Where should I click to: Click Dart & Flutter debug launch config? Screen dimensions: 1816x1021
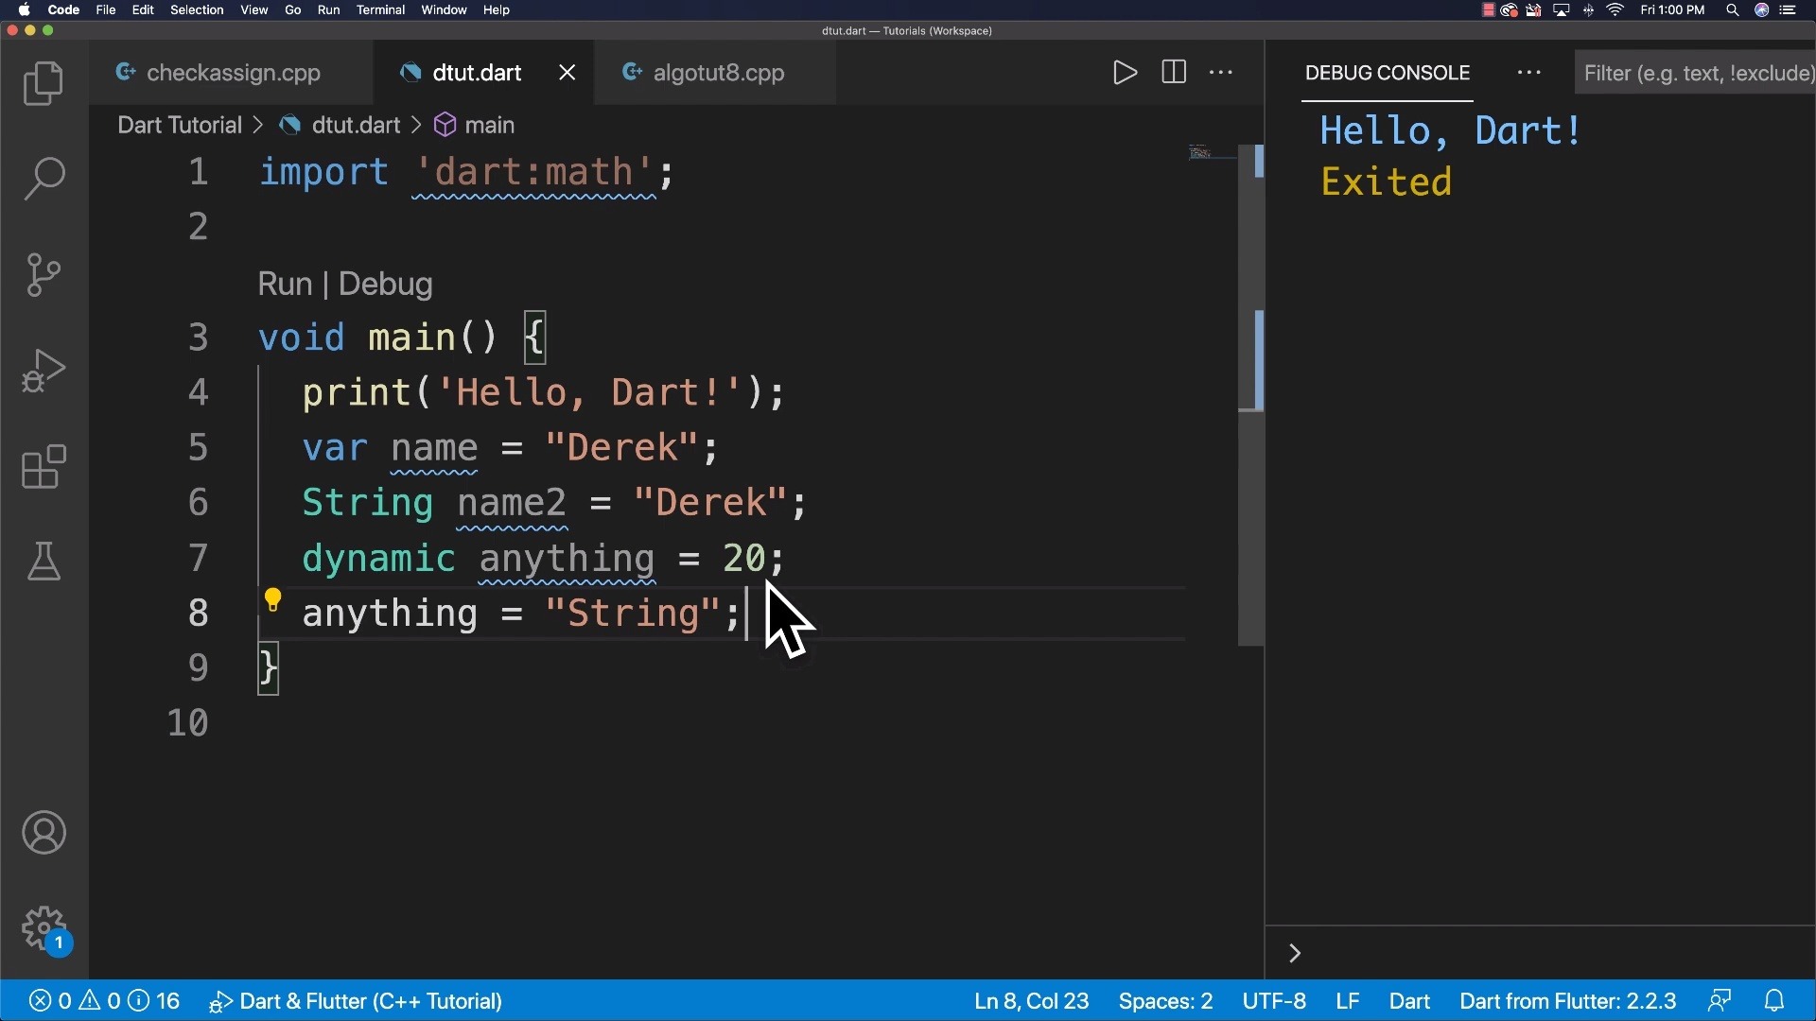pos(356,1001)
